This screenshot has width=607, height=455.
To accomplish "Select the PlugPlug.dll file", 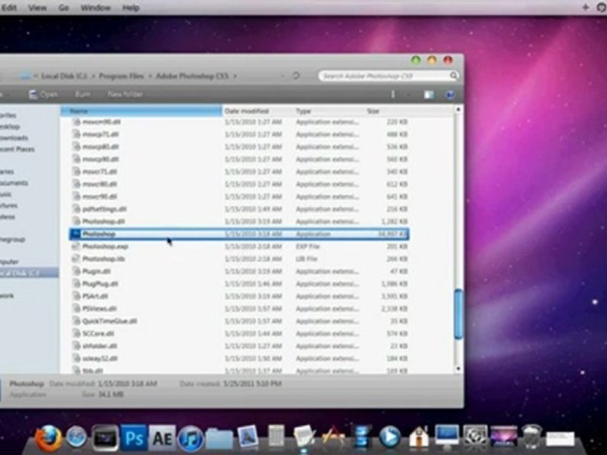I will [239, 284].
